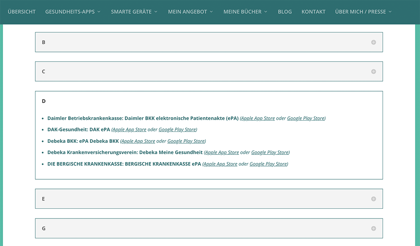420x246 pixels.
Task: Open the Meine Bücher dropdown chevron
Action: tap(266, 12)
